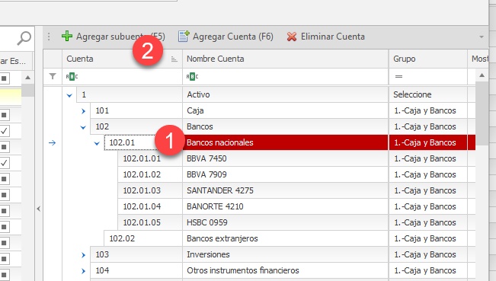Click account number 102.02

[x=122, y=238]
